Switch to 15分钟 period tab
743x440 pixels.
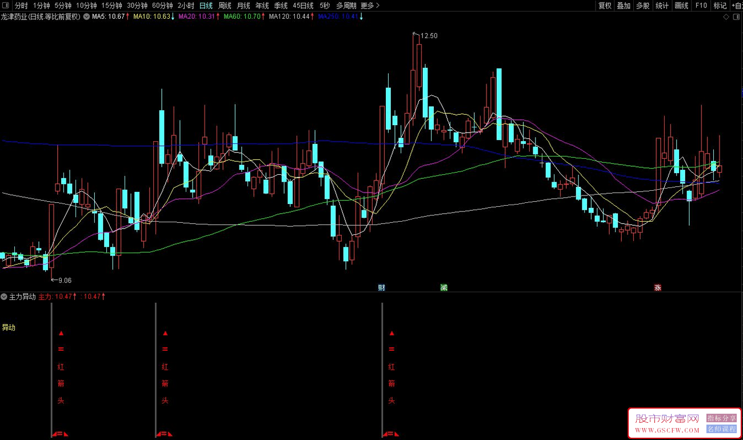tap(112, 6)
